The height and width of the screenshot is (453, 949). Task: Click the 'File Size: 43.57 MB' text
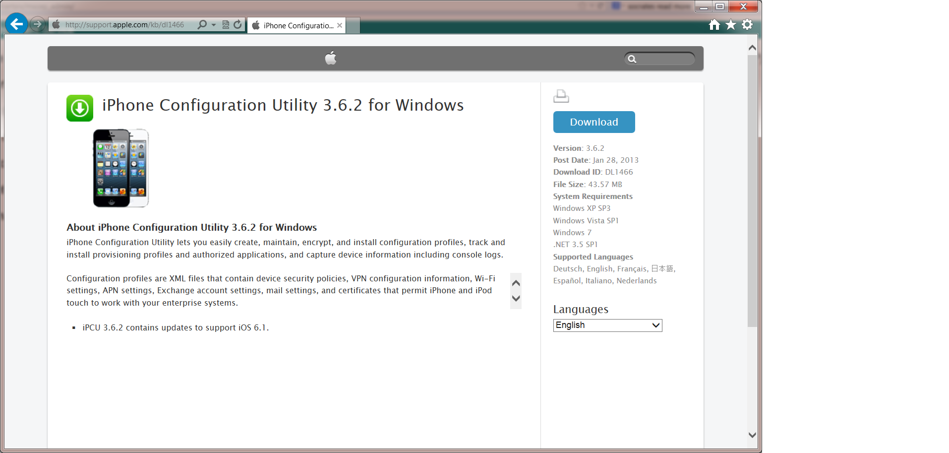pyautogui.click(x=588, y=185)
